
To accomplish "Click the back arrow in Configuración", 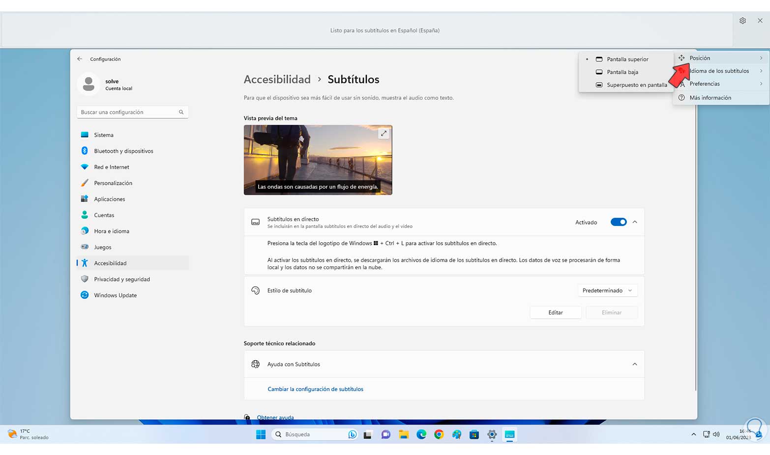I will (80, 59).
